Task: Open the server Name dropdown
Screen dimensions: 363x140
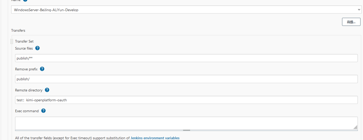Action: [x=186, y=10]
